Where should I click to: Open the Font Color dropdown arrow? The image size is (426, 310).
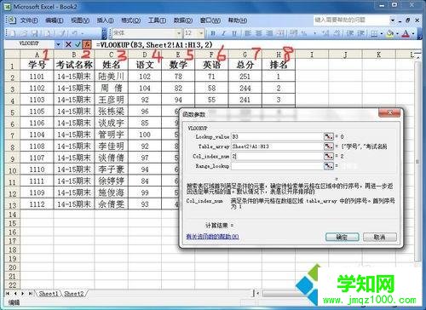[x=413, y=34]
